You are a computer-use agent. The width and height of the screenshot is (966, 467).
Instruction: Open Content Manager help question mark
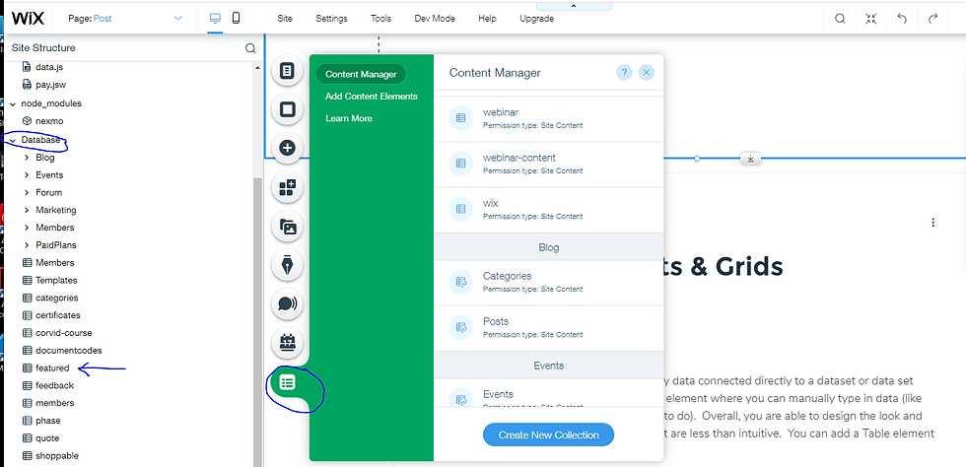(x=624, y=73)
